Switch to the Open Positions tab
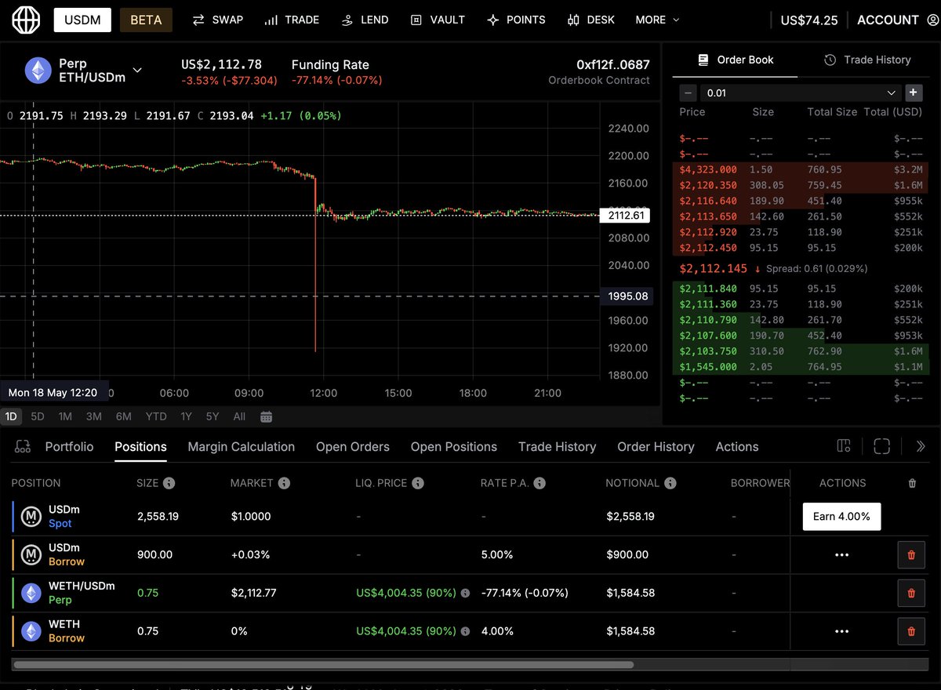The width and height of the screenshot is (941, 690). tap(454, 447)
